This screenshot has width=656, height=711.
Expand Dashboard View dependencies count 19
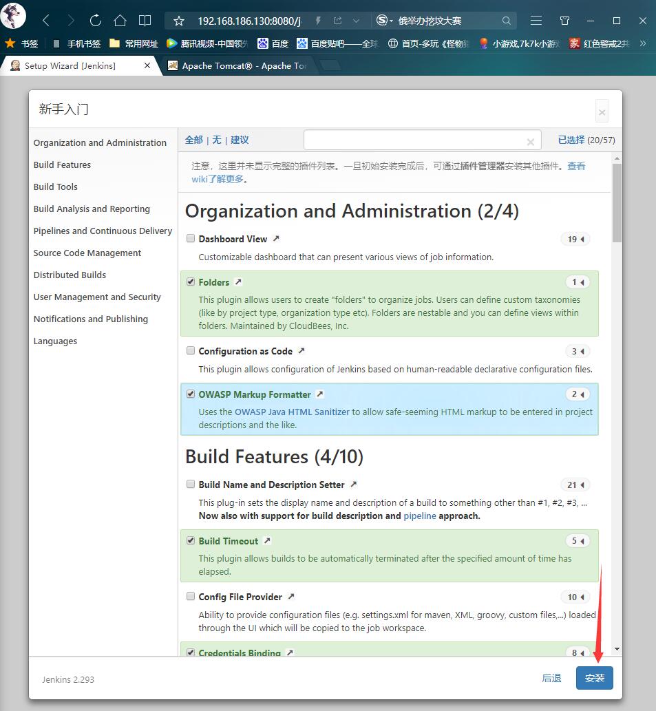575,239
